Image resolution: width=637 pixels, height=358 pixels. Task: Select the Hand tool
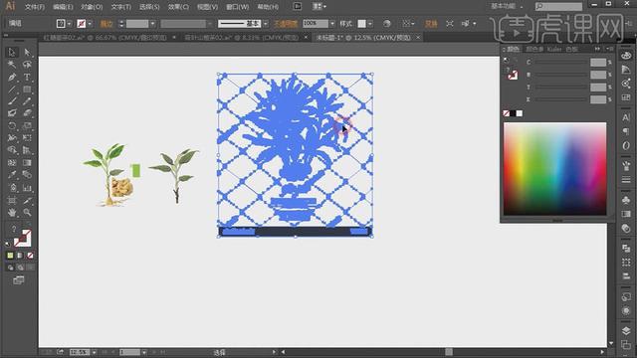[x=12, y=212]
